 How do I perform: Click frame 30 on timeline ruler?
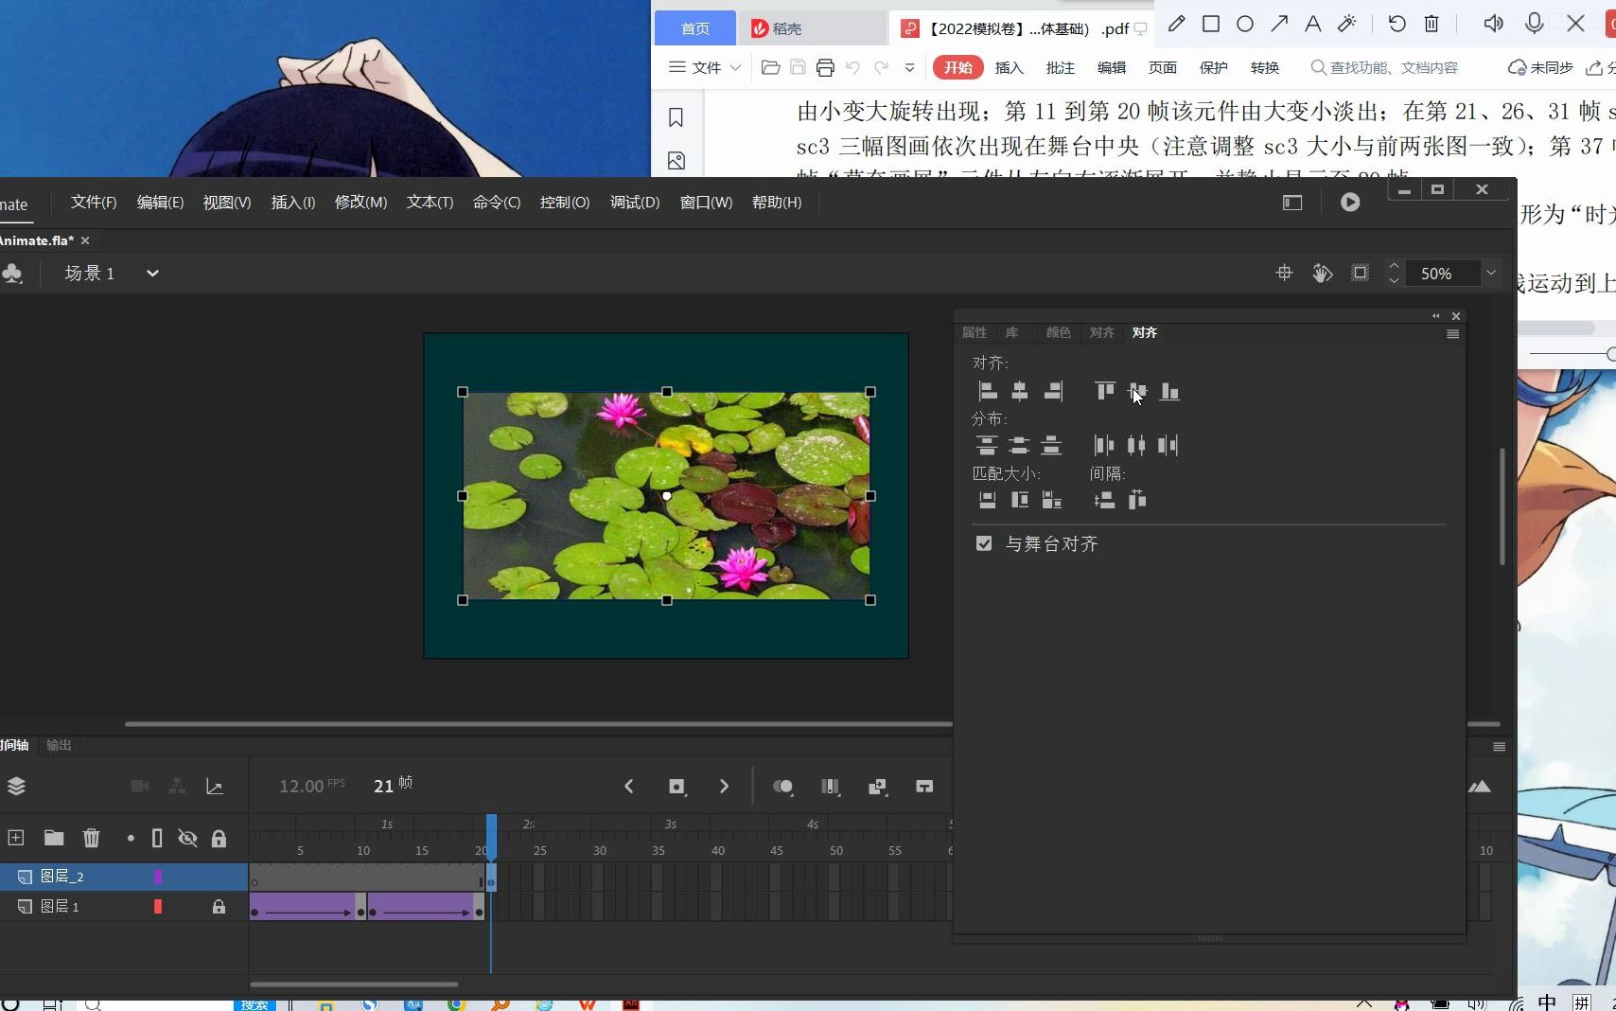pyautogui.click(x=600, y=850)
